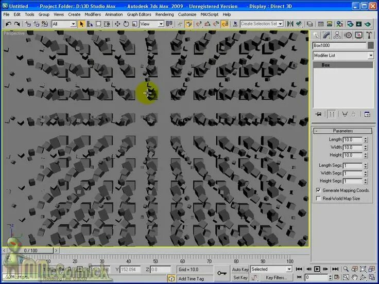Screen dimensions: 379x284
Task: Jump to the animation end frame
Action: coord(335,269)
